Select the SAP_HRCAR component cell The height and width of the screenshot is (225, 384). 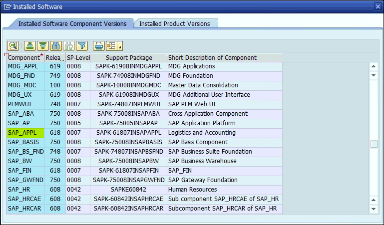click(x=25, y=209)
